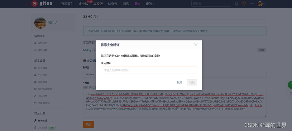Screen dimensions: 292x131
Task: Select SSH公钥 in sidebar
Action: click(42, 121)
